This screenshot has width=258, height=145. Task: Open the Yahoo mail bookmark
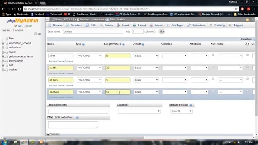click(54, 14)
